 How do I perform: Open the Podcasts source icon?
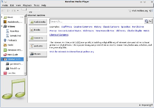5,40
